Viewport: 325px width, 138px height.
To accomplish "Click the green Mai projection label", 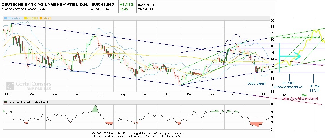I will coord(304,95).
